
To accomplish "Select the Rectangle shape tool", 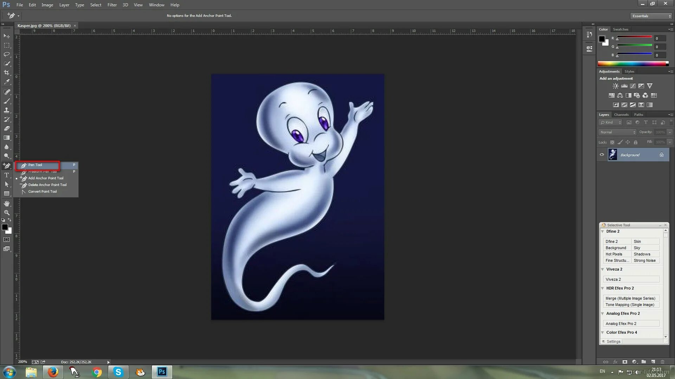I will (7, 194).
